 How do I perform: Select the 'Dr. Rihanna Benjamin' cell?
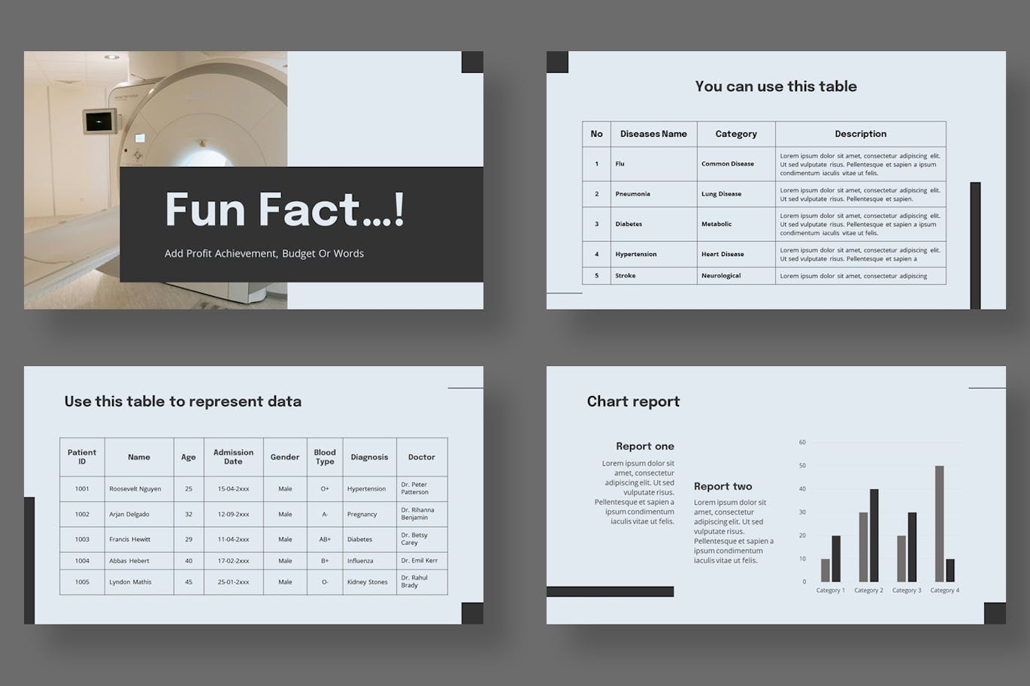[x=422, y=515]
